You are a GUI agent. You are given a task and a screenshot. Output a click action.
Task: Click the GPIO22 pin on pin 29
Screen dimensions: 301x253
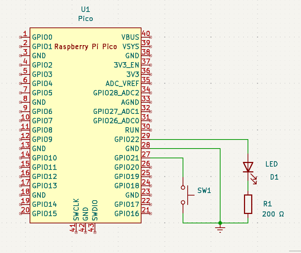tap(146, 139)
